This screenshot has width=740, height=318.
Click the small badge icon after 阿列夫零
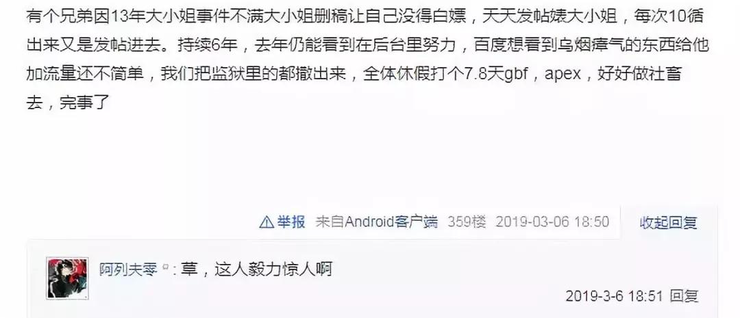click(166, 267)
